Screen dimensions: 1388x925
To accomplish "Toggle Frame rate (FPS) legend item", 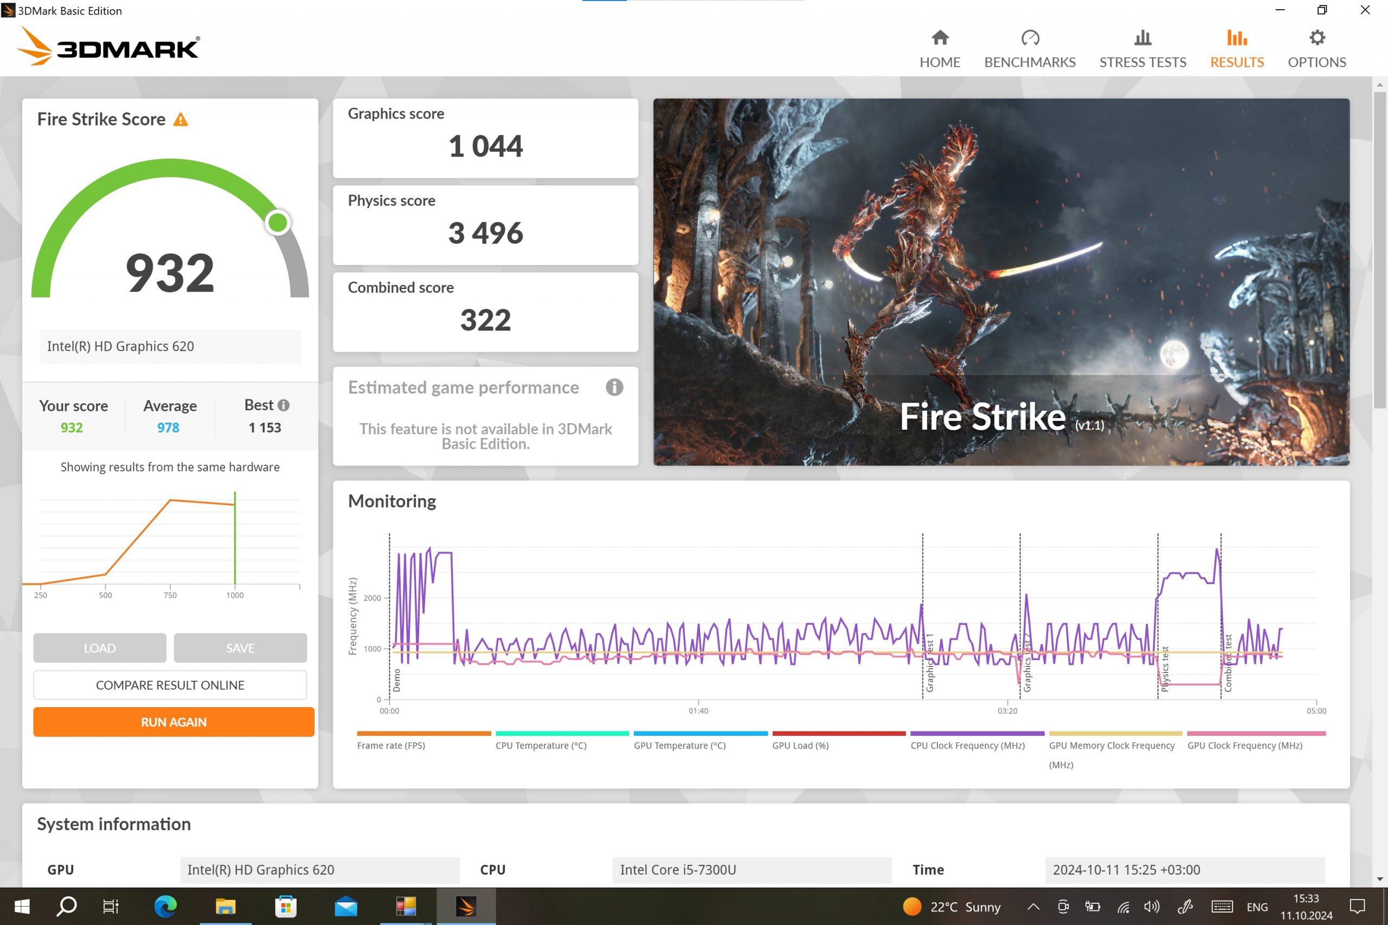I will pyautogui.click(x=391, y=746).
